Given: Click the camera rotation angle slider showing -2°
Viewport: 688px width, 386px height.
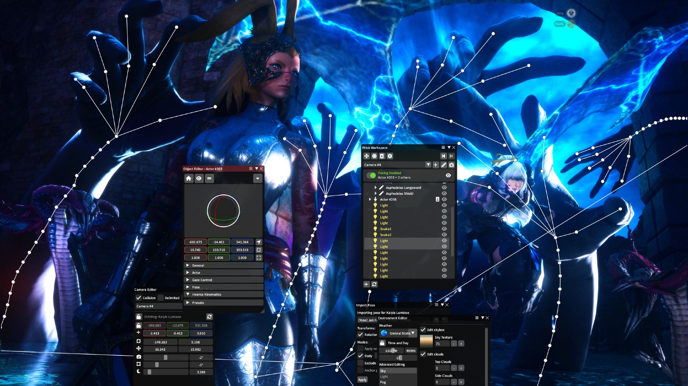Looking at the screenshot, I should point(166,357).
